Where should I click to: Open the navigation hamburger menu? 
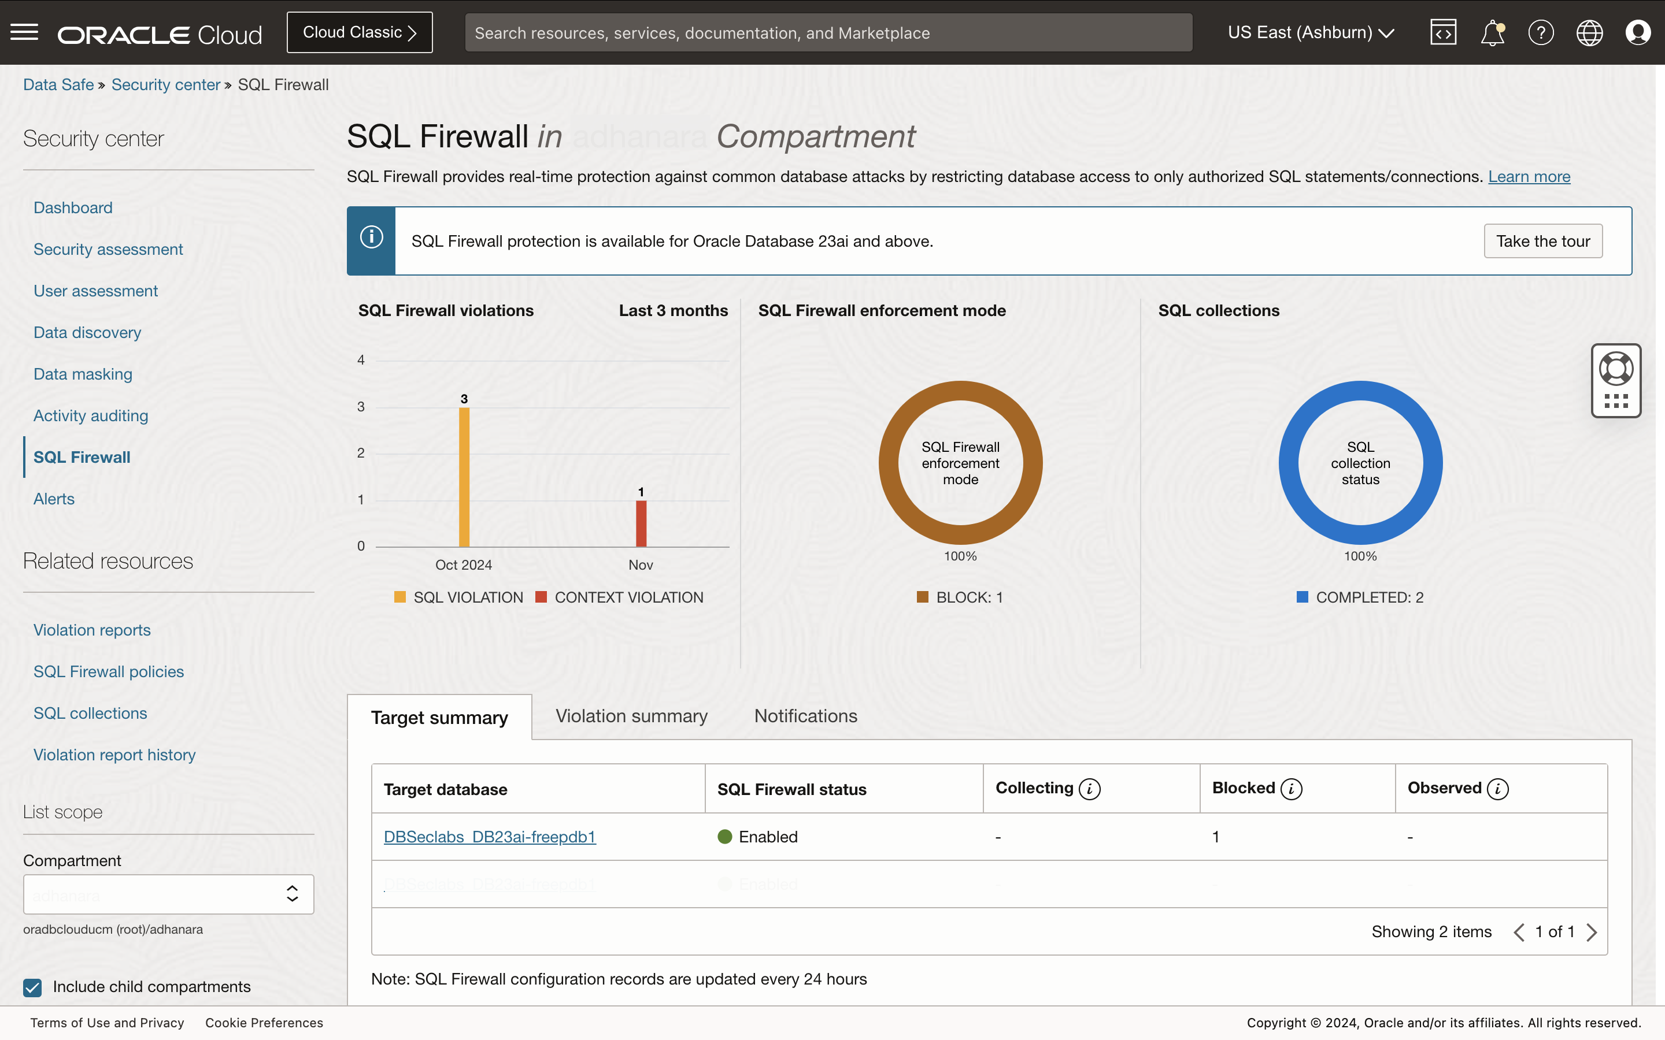pos(25,32)
